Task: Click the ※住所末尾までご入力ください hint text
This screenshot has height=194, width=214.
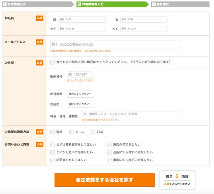Action: (x=100, y=120)
